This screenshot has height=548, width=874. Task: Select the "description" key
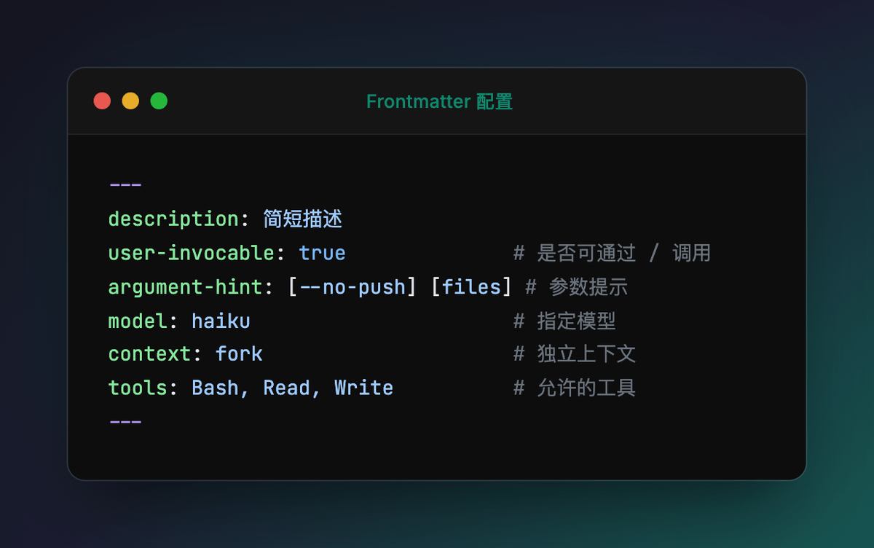pos(173,219)
